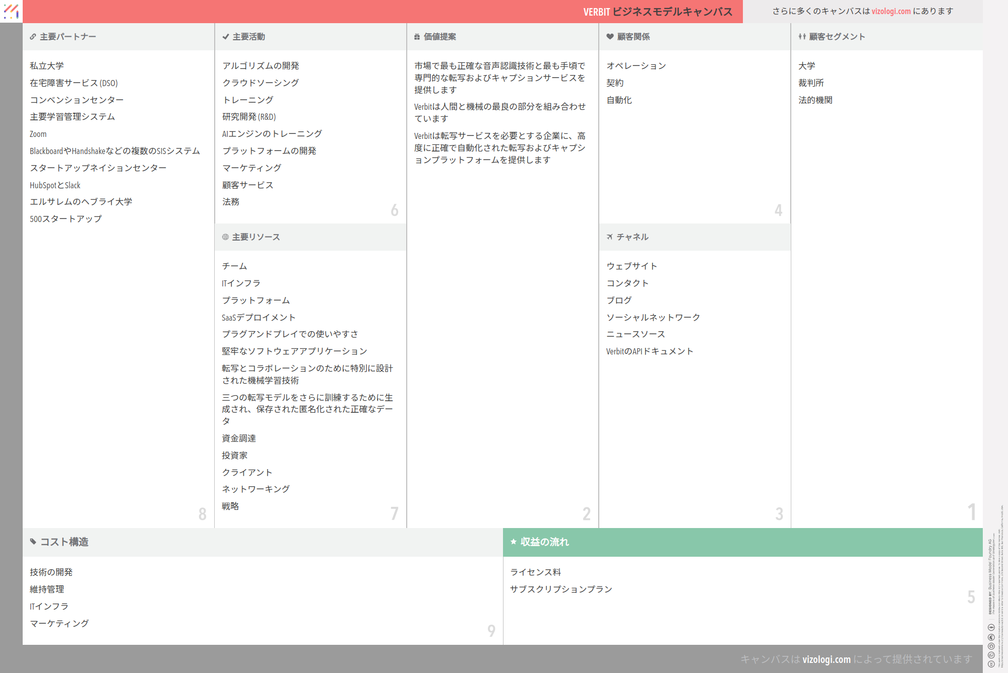Image resolution: width=1008 pixels, height=673 pixels.
Task: Click the checkmark icon beside 主要活動
Action: point(225,37)
